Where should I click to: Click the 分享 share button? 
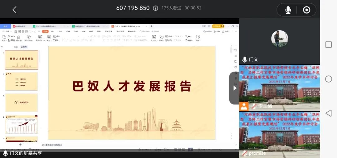click(x=226, y=31)
